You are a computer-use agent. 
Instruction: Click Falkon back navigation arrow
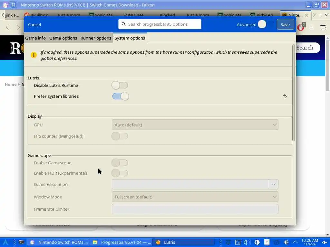tap(8, 27)
